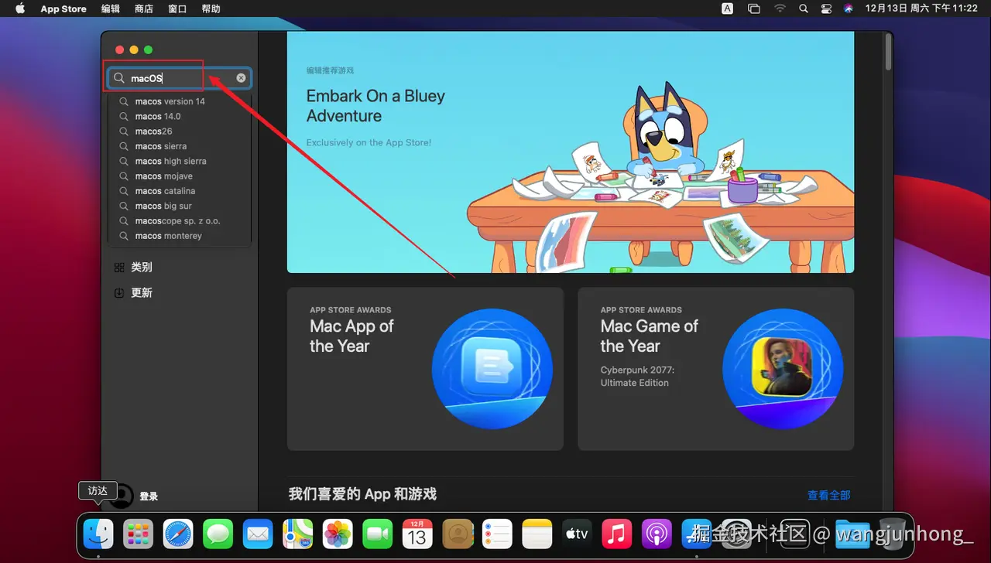
Task: Open the Mac App of the Year card
Action: (425, 369)
